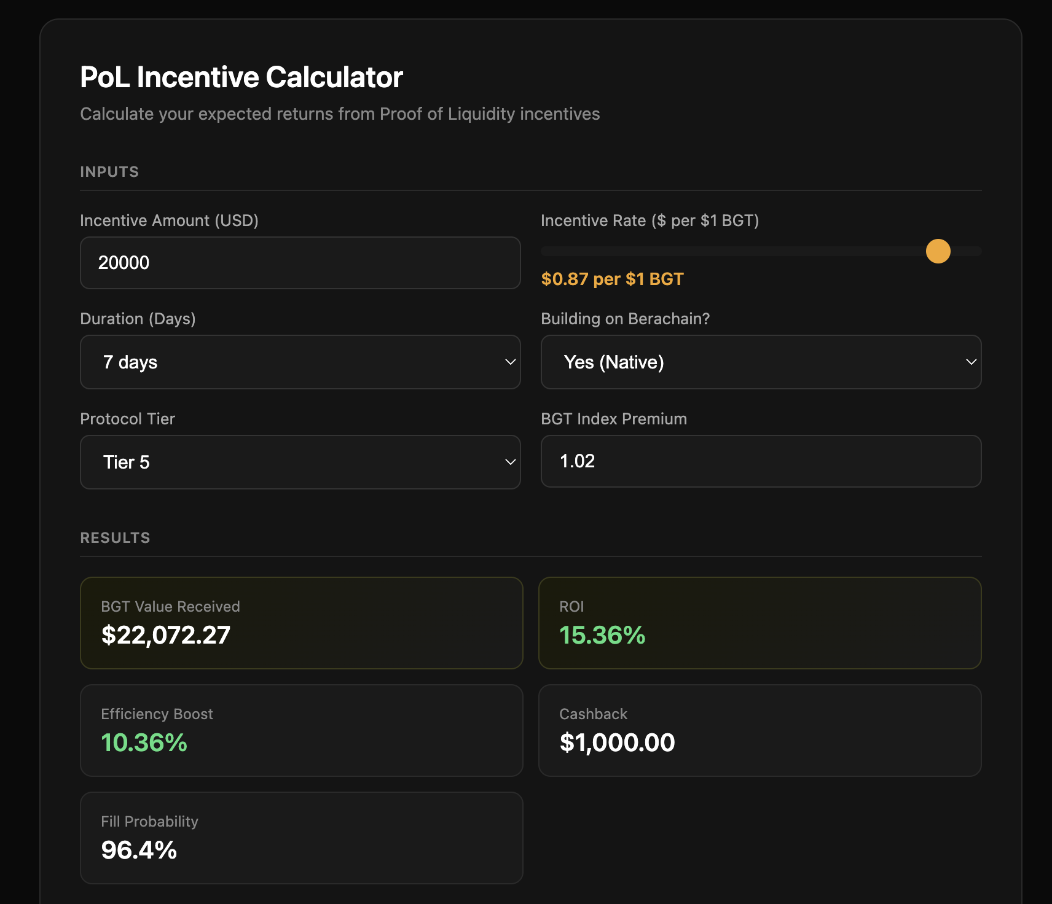Click the orange $0.87 per $1 BGT text

(612, 279)
